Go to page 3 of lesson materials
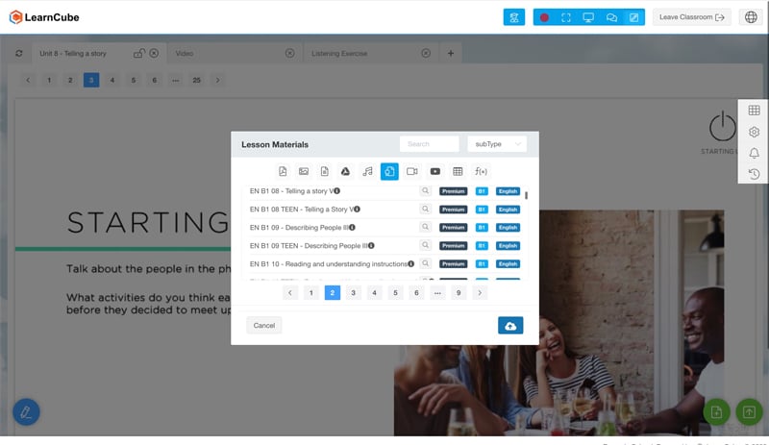Screen dimensions: 769x445 [353, 293]
